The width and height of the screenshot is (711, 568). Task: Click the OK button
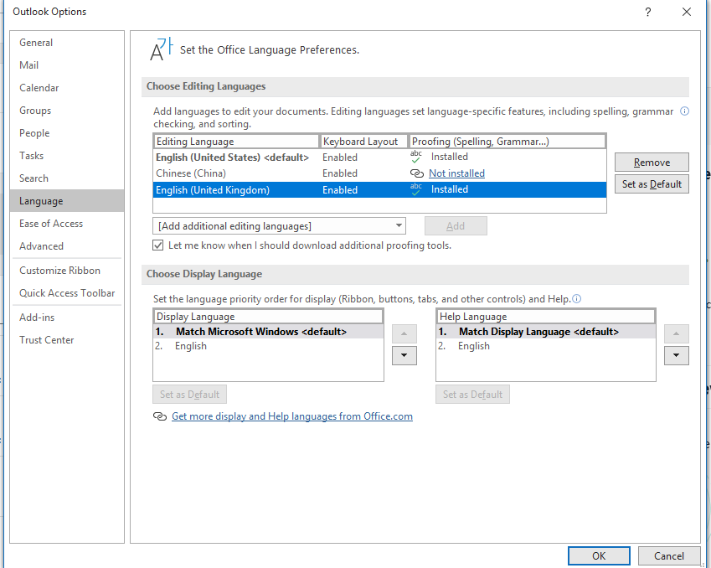599,555
